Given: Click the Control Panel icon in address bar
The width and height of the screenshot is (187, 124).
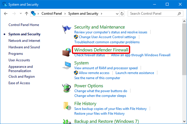Looking at the screenshot, I should (x=33, y=13).
